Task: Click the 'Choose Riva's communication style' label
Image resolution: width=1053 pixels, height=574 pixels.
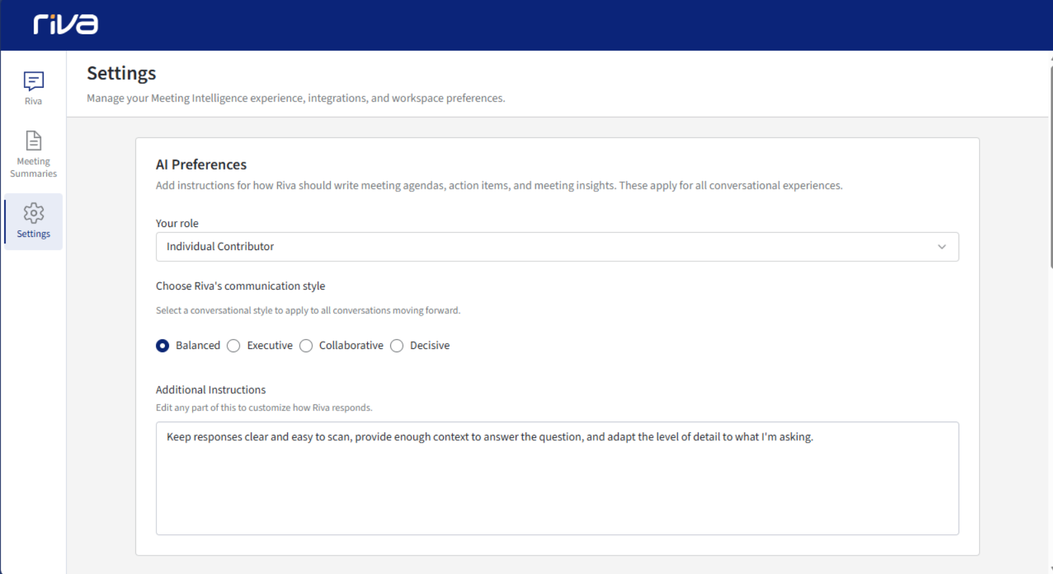Action: [x=240, y=286]
